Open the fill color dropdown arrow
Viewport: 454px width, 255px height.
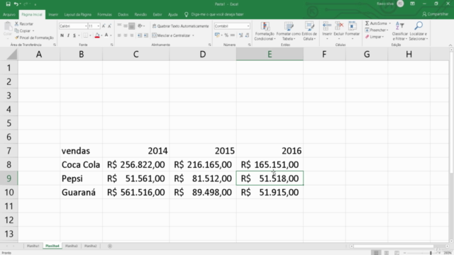coord(101,35)
